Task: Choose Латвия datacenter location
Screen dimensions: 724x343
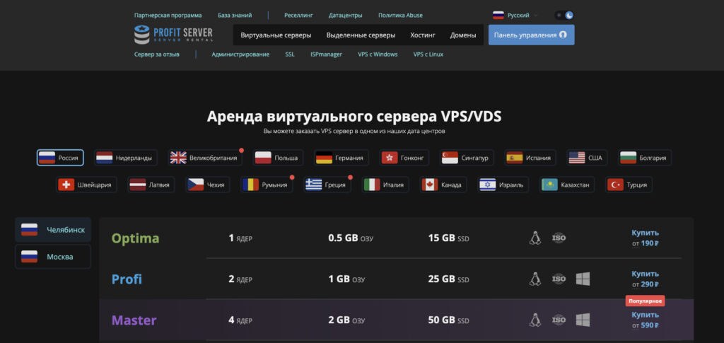Action: pyautogui.click(x=151, y=185)
